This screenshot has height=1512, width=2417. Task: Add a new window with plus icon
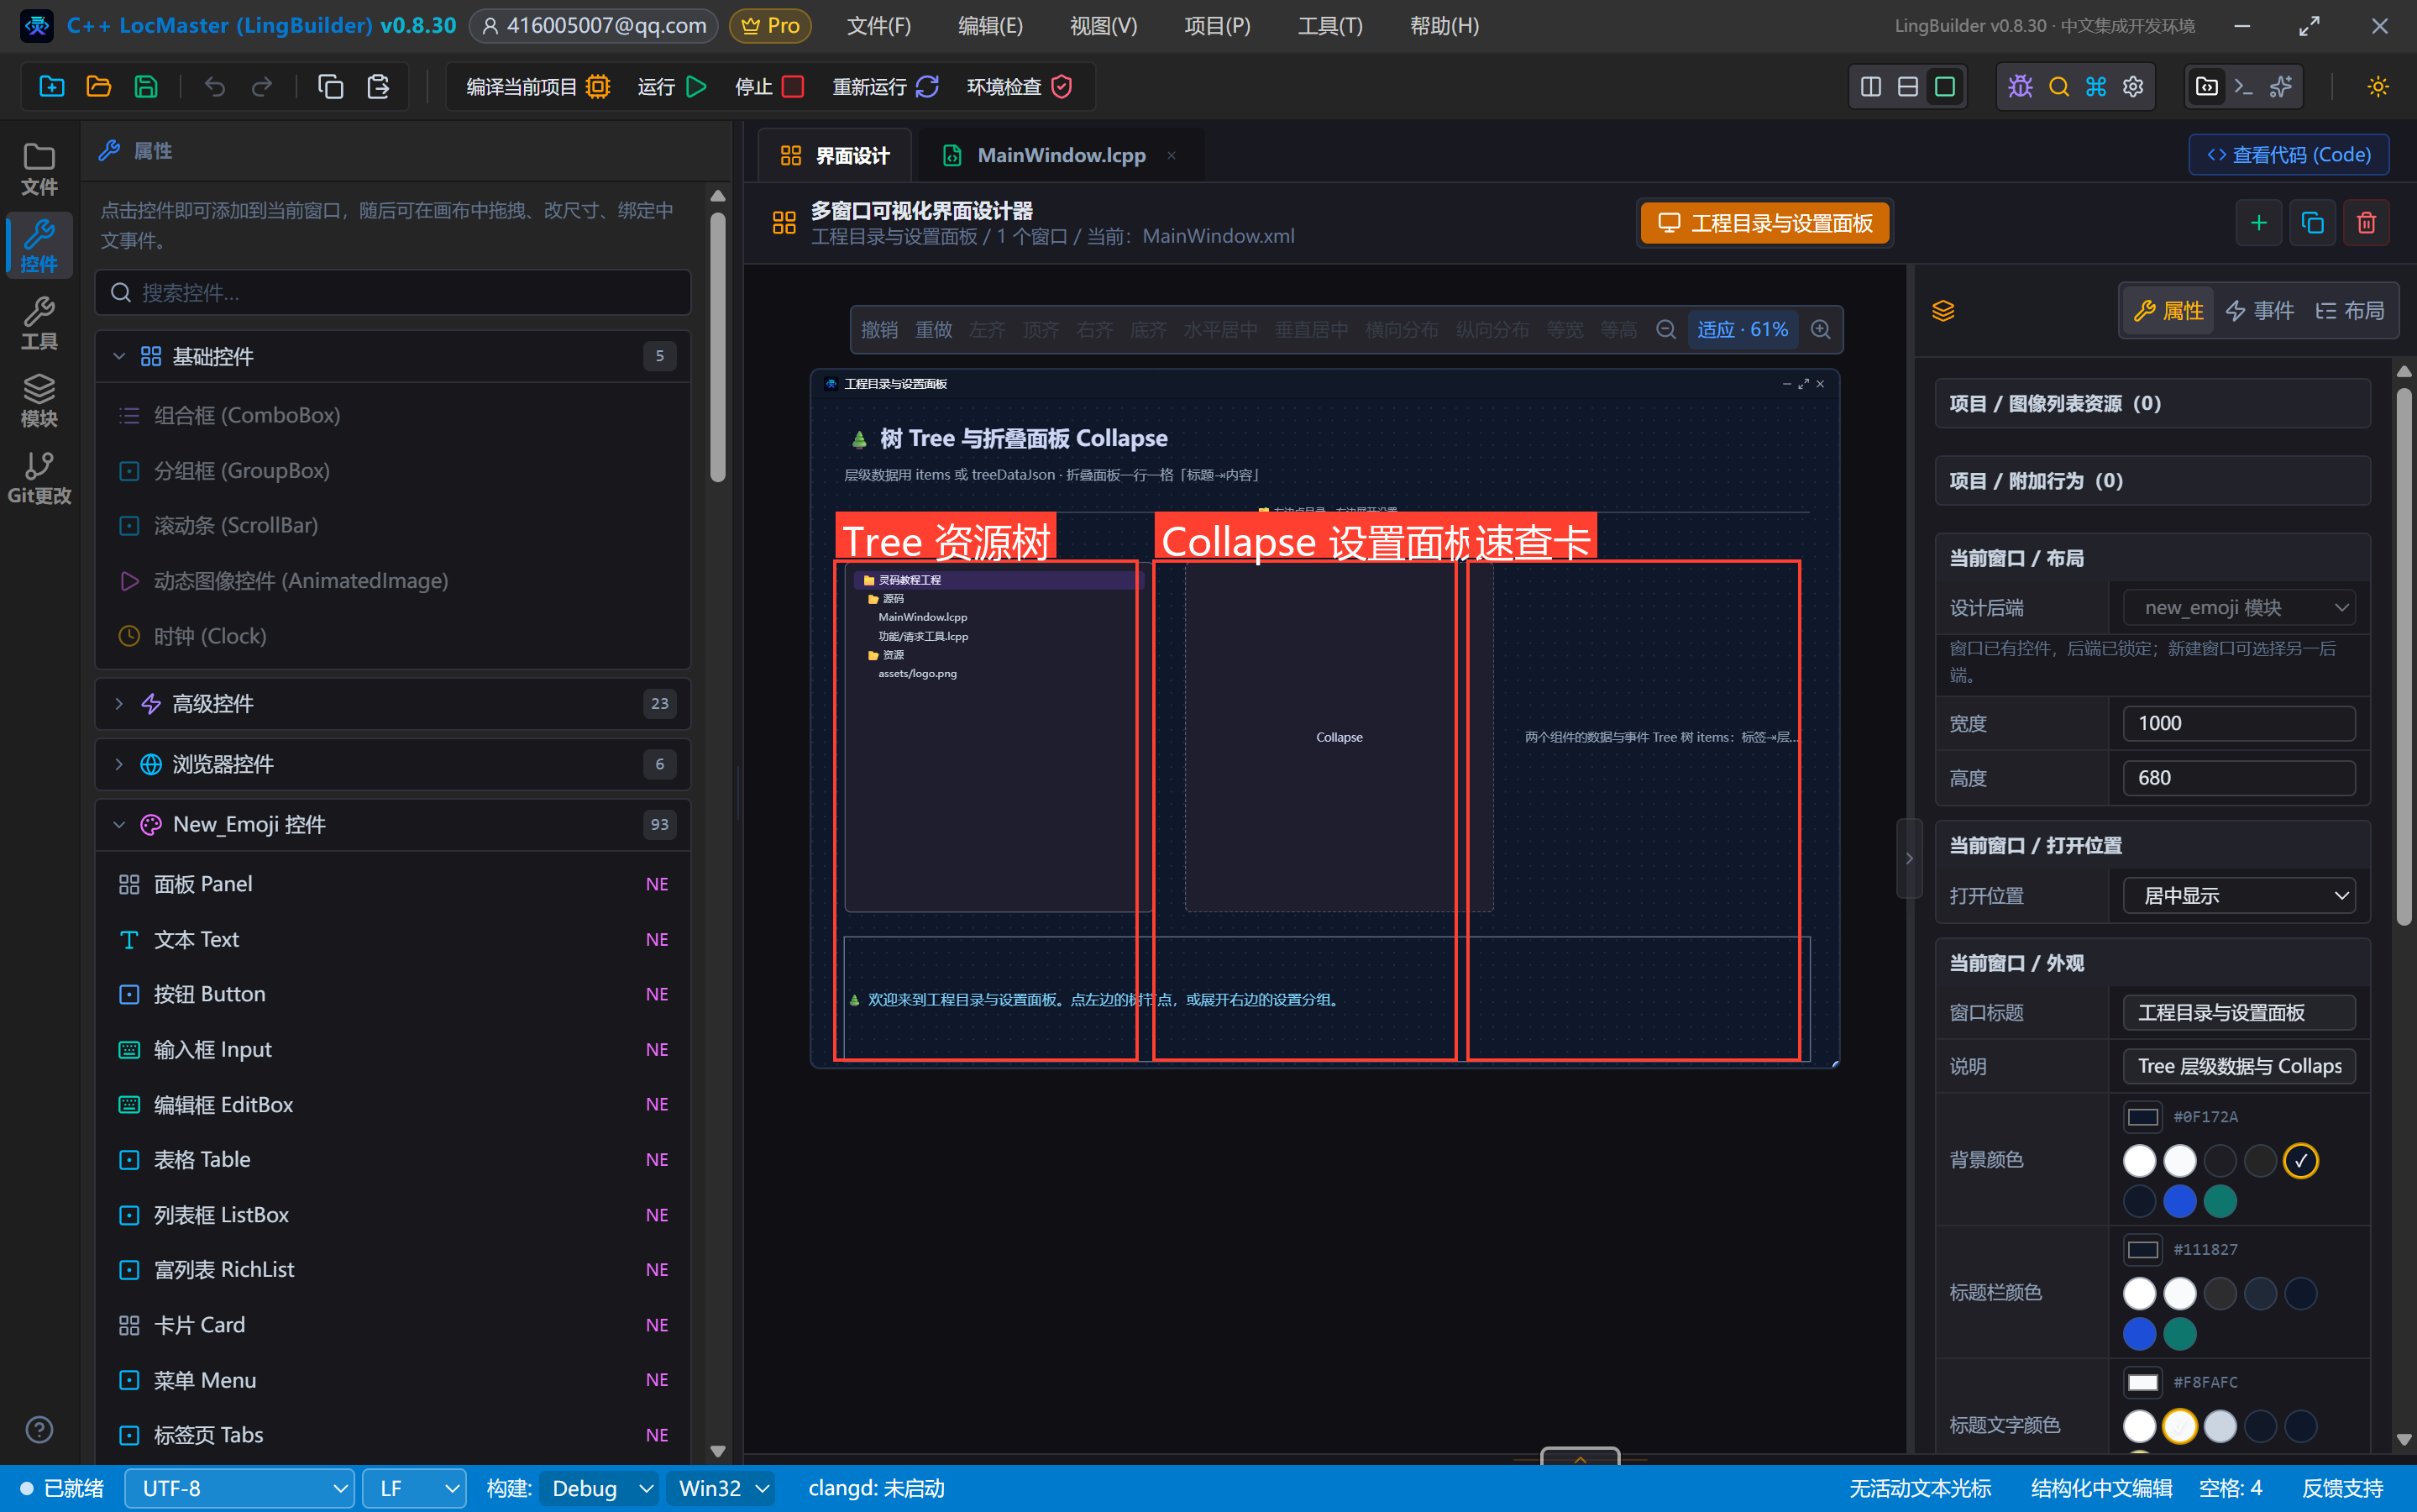click(2258, 223)
